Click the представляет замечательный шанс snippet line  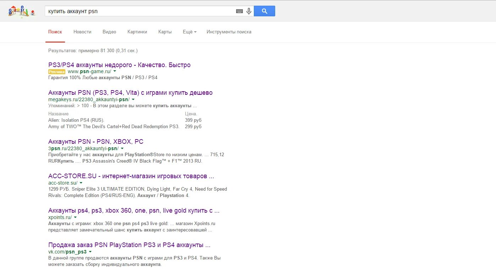(130, 230)
